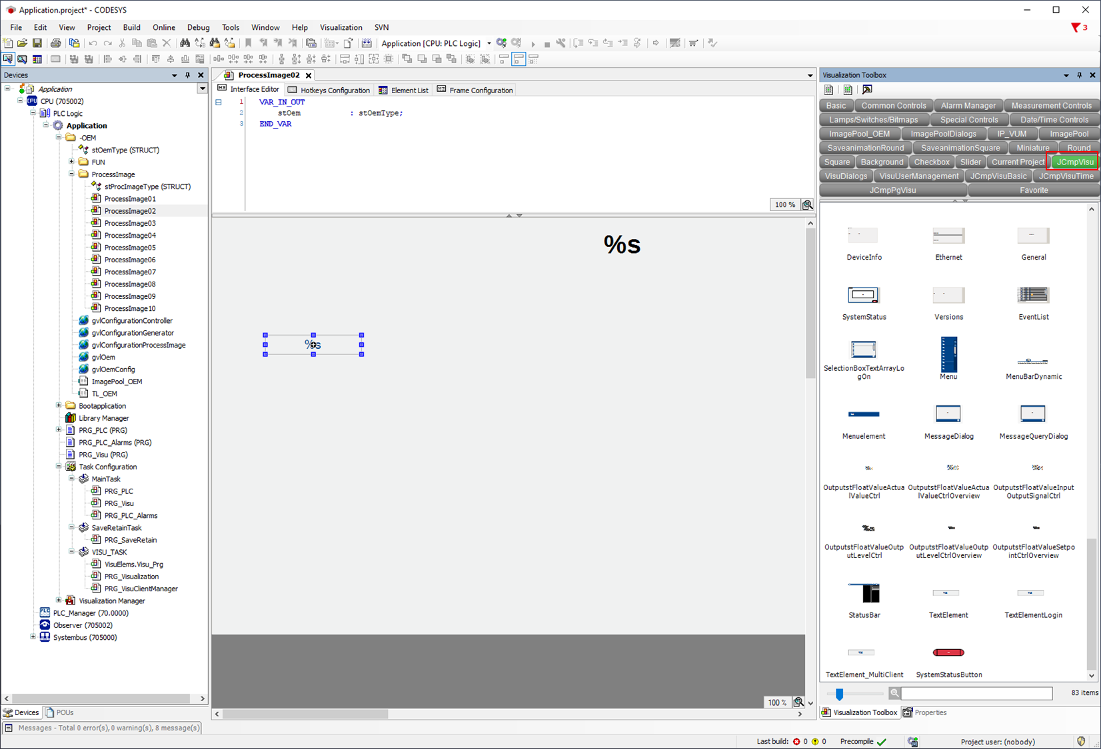Select the StatusBar toolbox element
This screenshot has height=749, width=1101.
coord(864,593)
